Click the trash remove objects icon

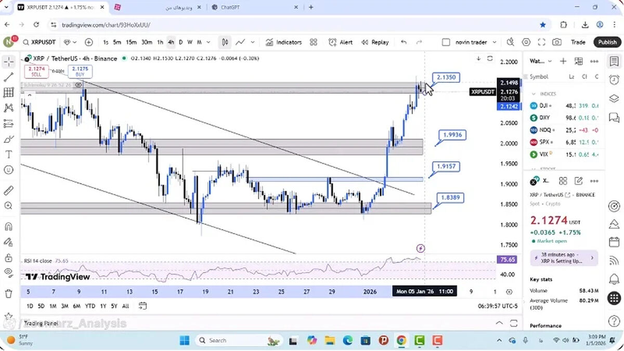click(8, 294)
